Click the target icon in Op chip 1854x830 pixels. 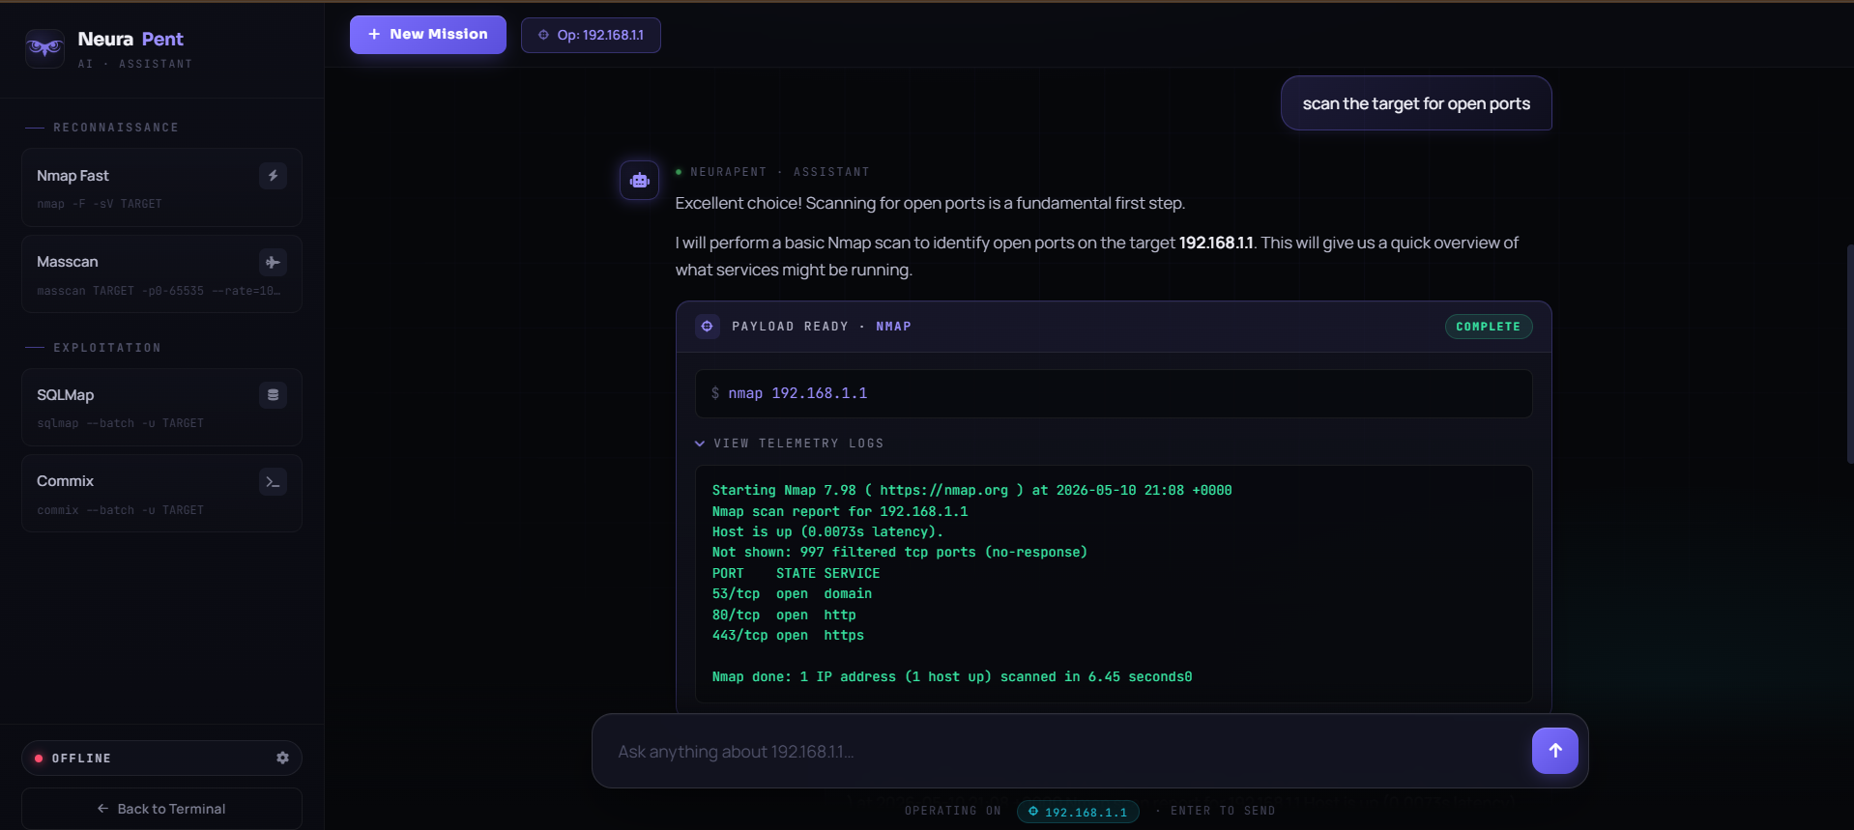tap(543, 35)
